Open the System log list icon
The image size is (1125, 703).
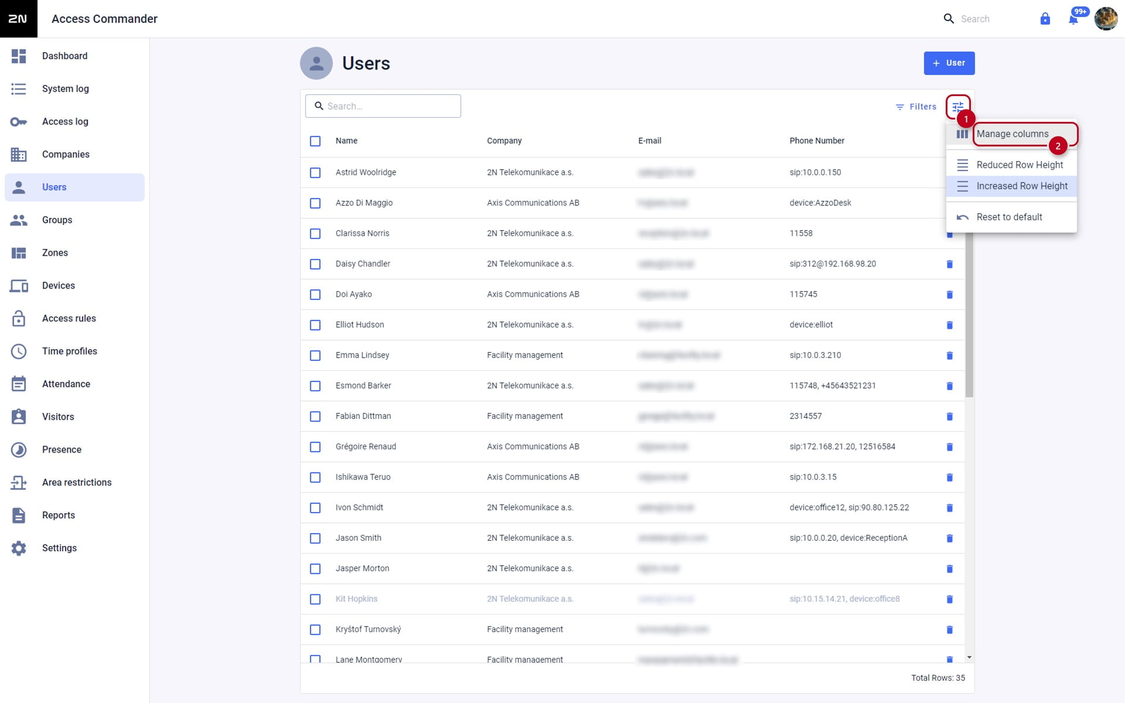point(19,89)
